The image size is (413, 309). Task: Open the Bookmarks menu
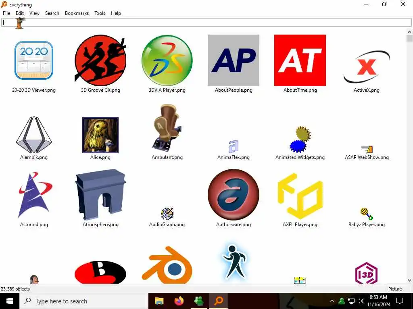pyautogui.click(x=77, y=13)
